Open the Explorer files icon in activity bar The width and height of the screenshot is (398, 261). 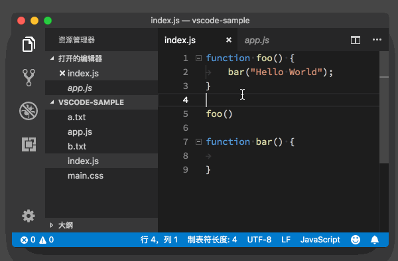coord(29,44)
